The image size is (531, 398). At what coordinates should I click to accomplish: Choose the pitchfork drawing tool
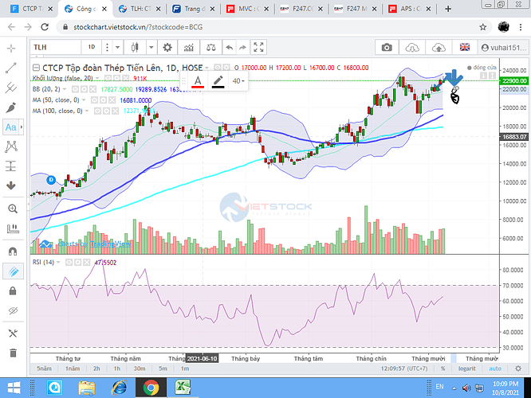pos(11,88)
